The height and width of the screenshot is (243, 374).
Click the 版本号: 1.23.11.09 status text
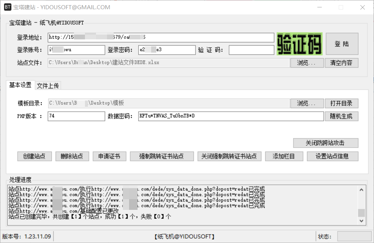(x=26, y=236)
